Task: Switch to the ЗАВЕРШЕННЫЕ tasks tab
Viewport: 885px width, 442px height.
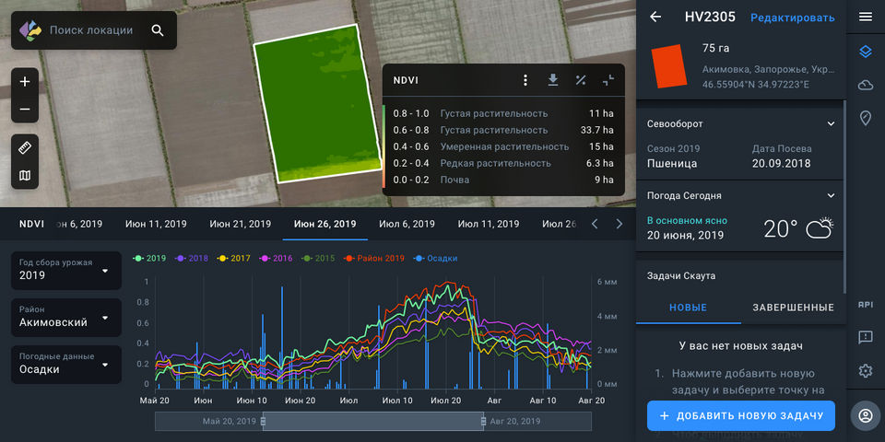Action: [x=793, y=308]
